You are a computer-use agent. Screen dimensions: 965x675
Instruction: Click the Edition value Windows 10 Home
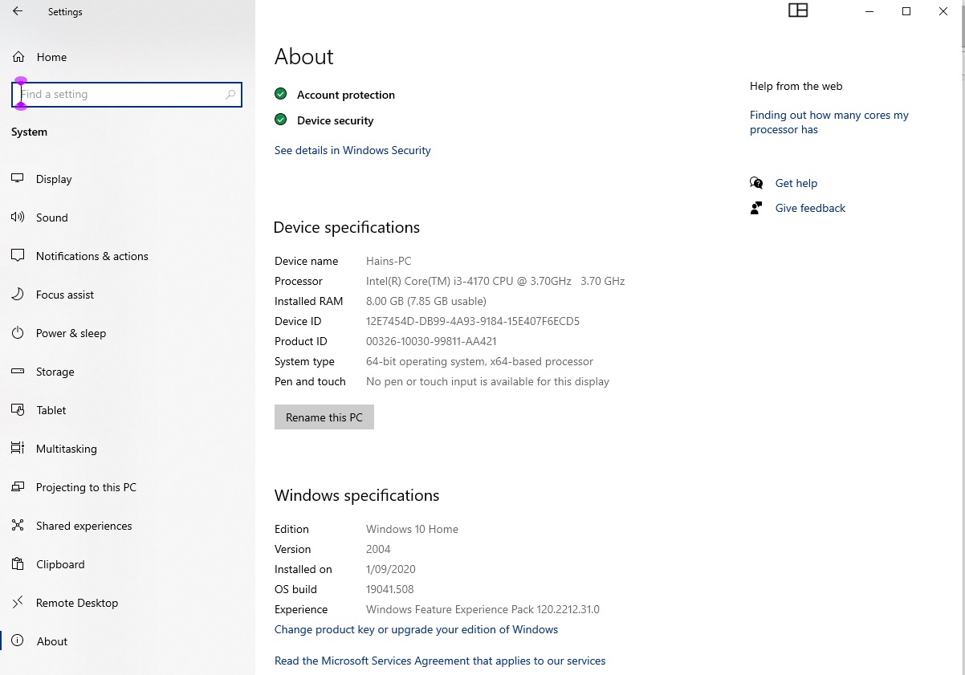(x=412, y=529)
